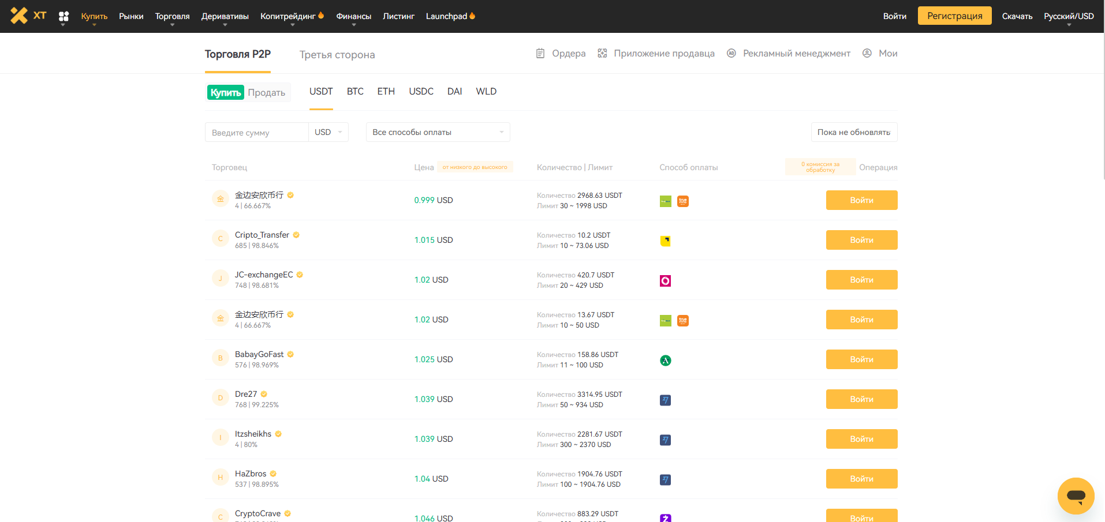This screenshot has width=1105, height=522.
Task: Expand Все способы оплаты dropdown
Action: click(x=438, y=132)
